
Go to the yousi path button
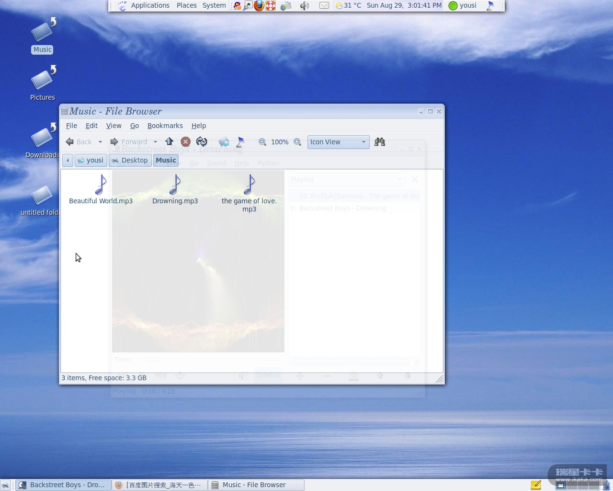coord(91,160)
